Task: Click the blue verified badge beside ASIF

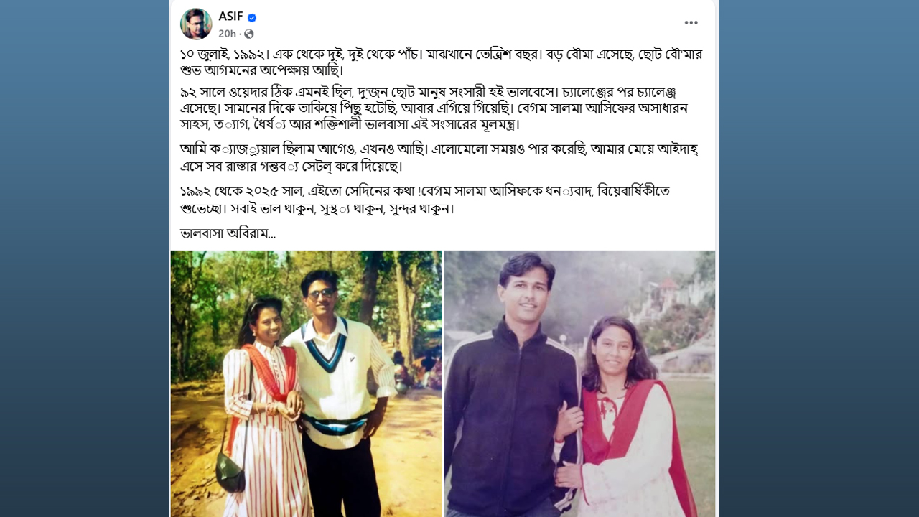Action: point(252,18)
